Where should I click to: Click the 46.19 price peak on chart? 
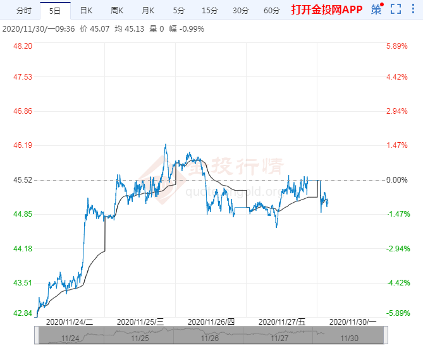(166, 145)
